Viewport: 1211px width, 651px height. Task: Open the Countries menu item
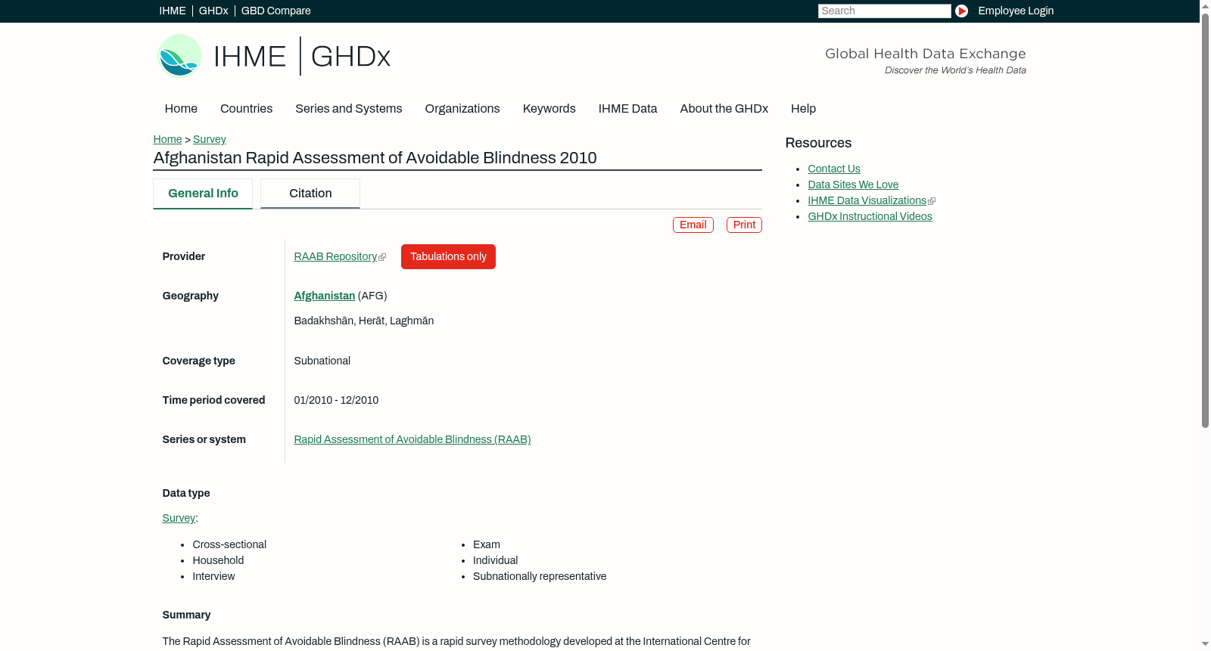[x=246, y=109]
